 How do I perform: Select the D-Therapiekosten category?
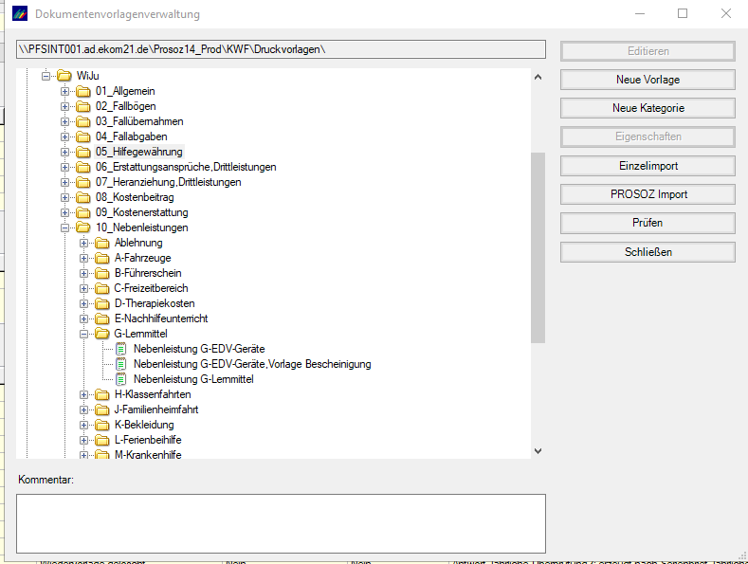point(155,303)
